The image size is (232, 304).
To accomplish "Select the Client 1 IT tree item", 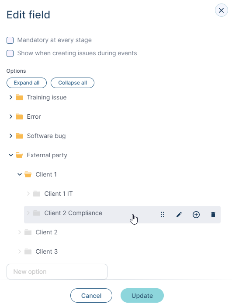I will click(x=59, y=194).
